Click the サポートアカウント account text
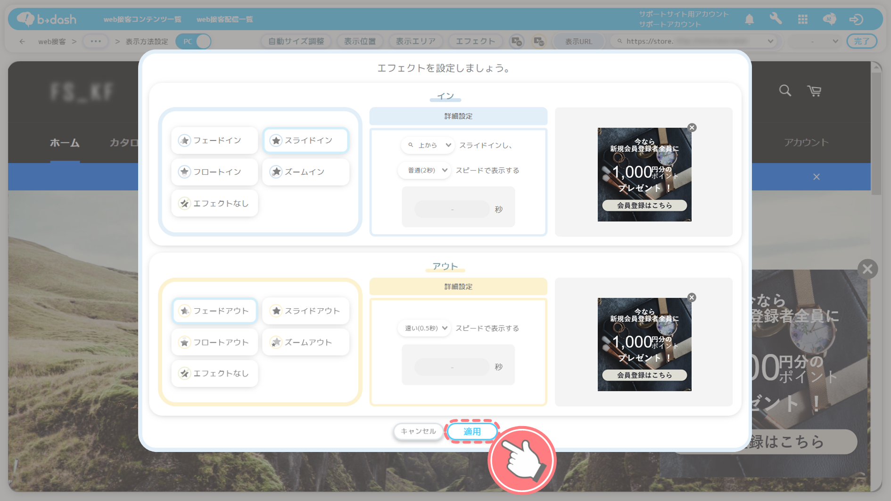891x501 pixels. tap(670, 25)
